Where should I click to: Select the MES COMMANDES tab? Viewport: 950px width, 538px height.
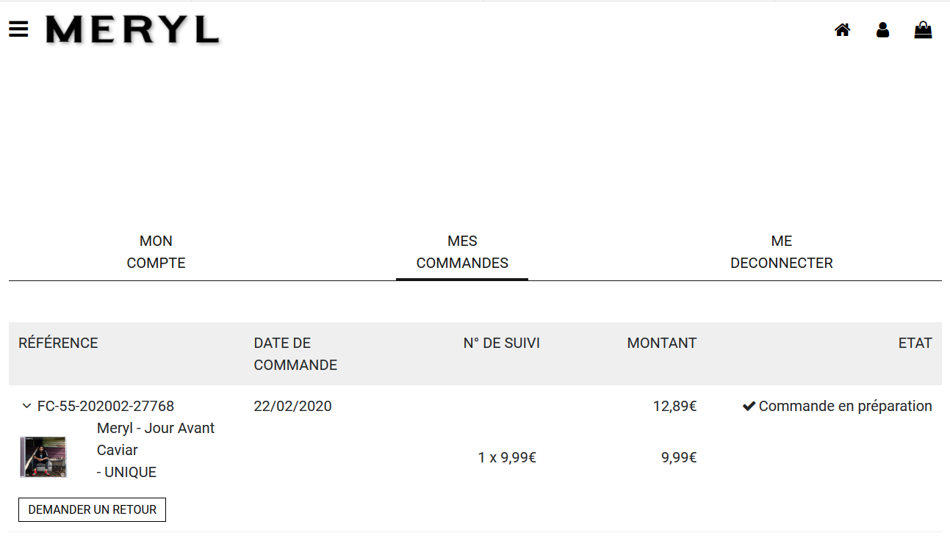[x=462, y=252]
